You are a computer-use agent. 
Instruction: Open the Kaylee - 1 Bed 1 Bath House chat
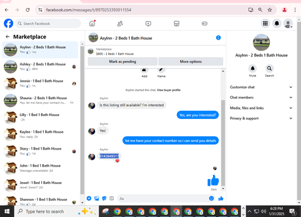40,134
